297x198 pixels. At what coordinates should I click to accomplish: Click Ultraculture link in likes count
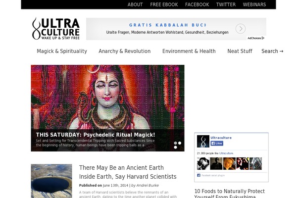(226, 153)
